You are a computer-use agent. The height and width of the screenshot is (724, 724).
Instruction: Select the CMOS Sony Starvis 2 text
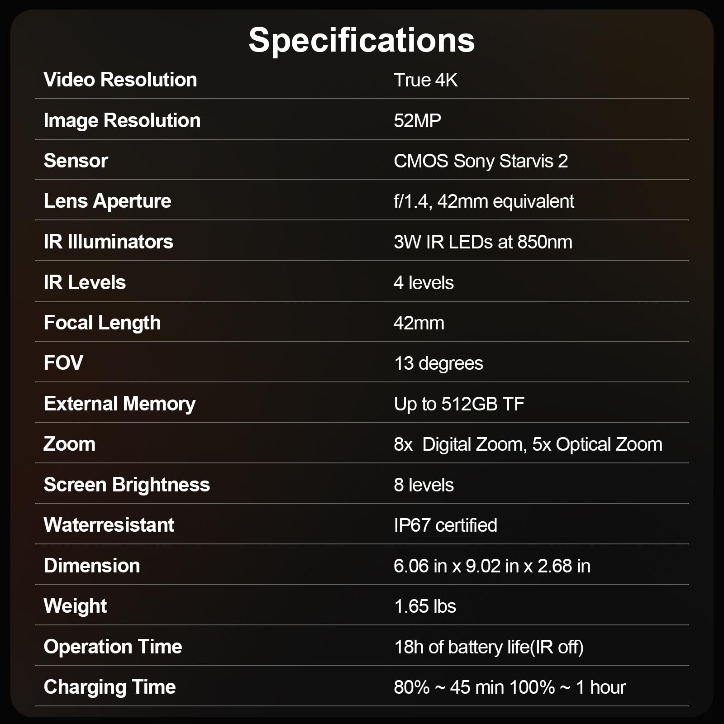[x=481, y=161]
